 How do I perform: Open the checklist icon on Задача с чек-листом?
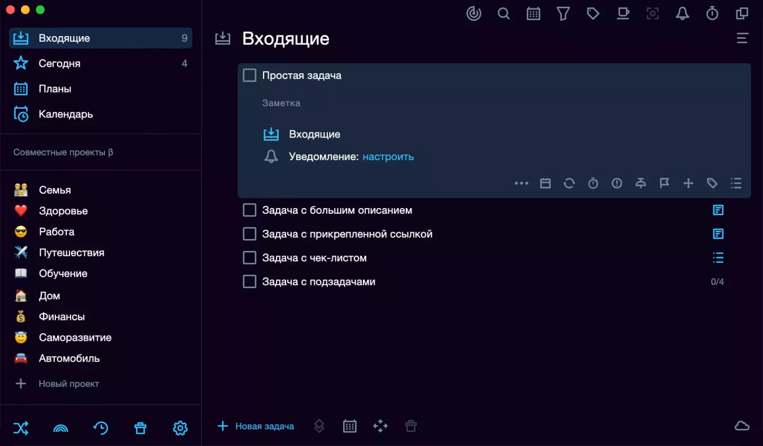click(718, 258)
